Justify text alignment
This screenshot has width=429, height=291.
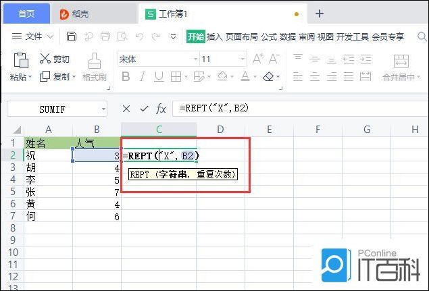coord(349,76)
